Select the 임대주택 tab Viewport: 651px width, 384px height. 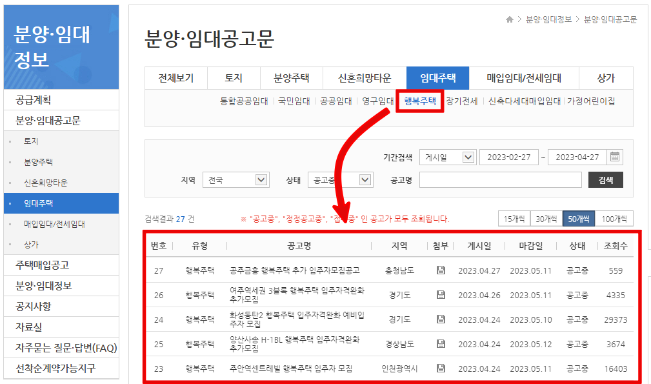tap(437, 78)
